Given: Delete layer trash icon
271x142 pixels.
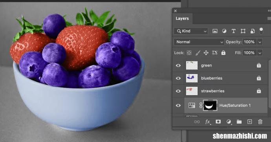Looking at the screenshot, I should 260,122.
